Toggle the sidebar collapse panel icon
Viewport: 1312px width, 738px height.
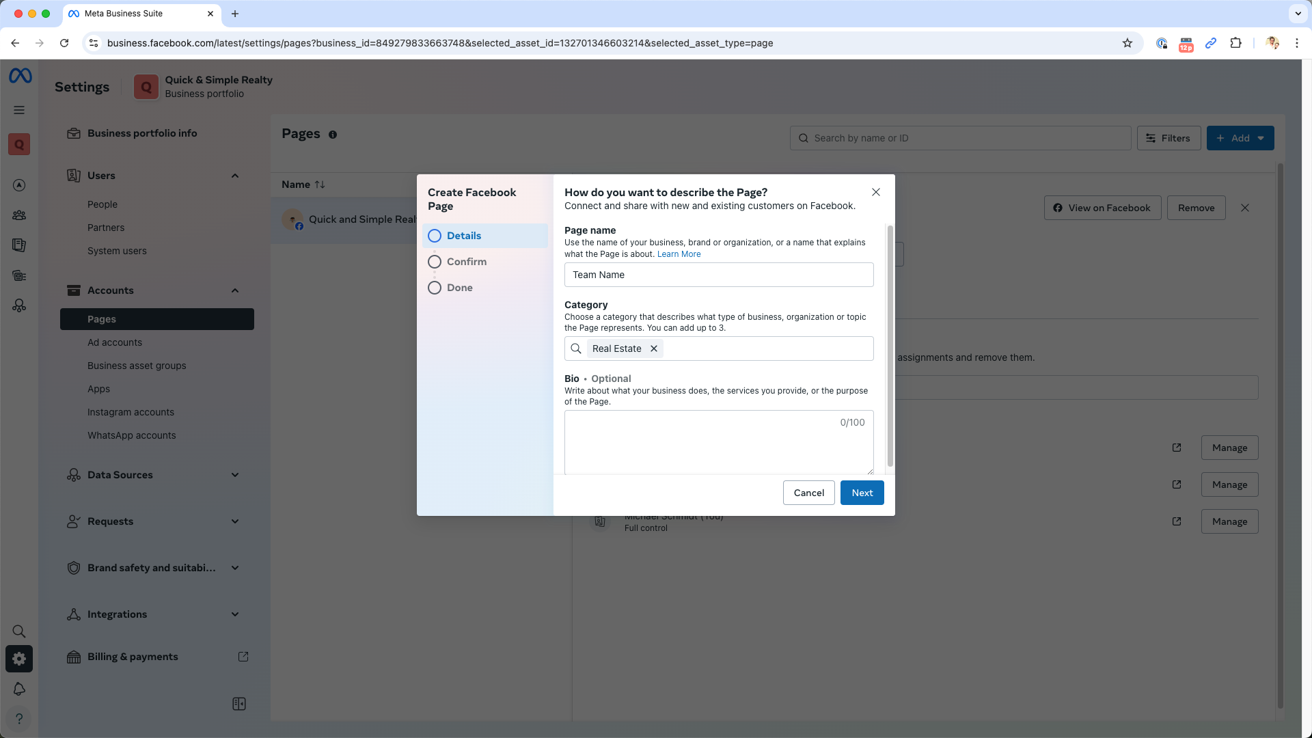coord(239,704)
